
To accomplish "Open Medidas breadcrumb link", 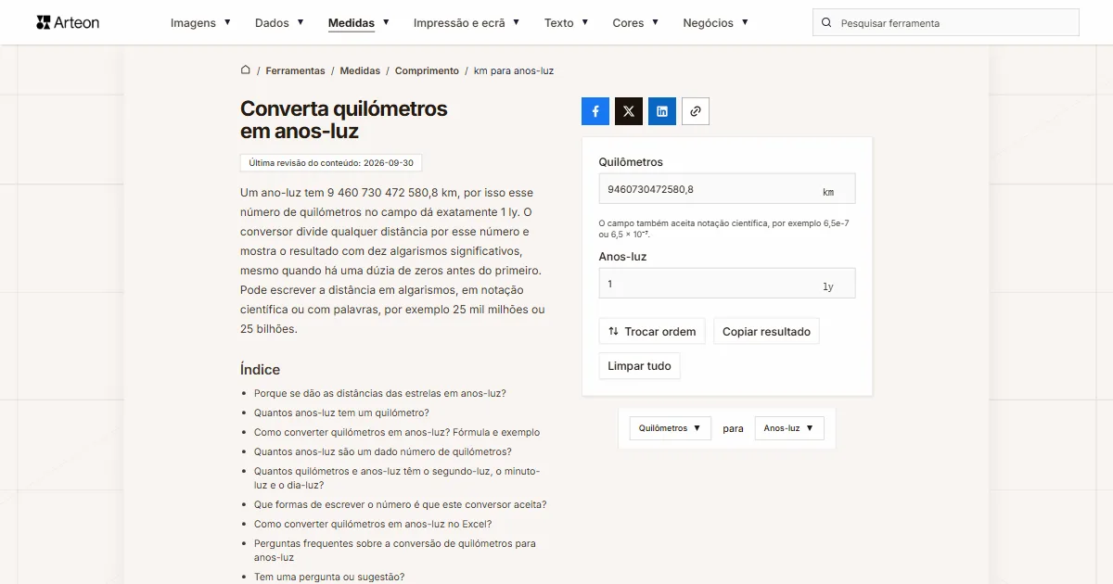I will point(360,70).
